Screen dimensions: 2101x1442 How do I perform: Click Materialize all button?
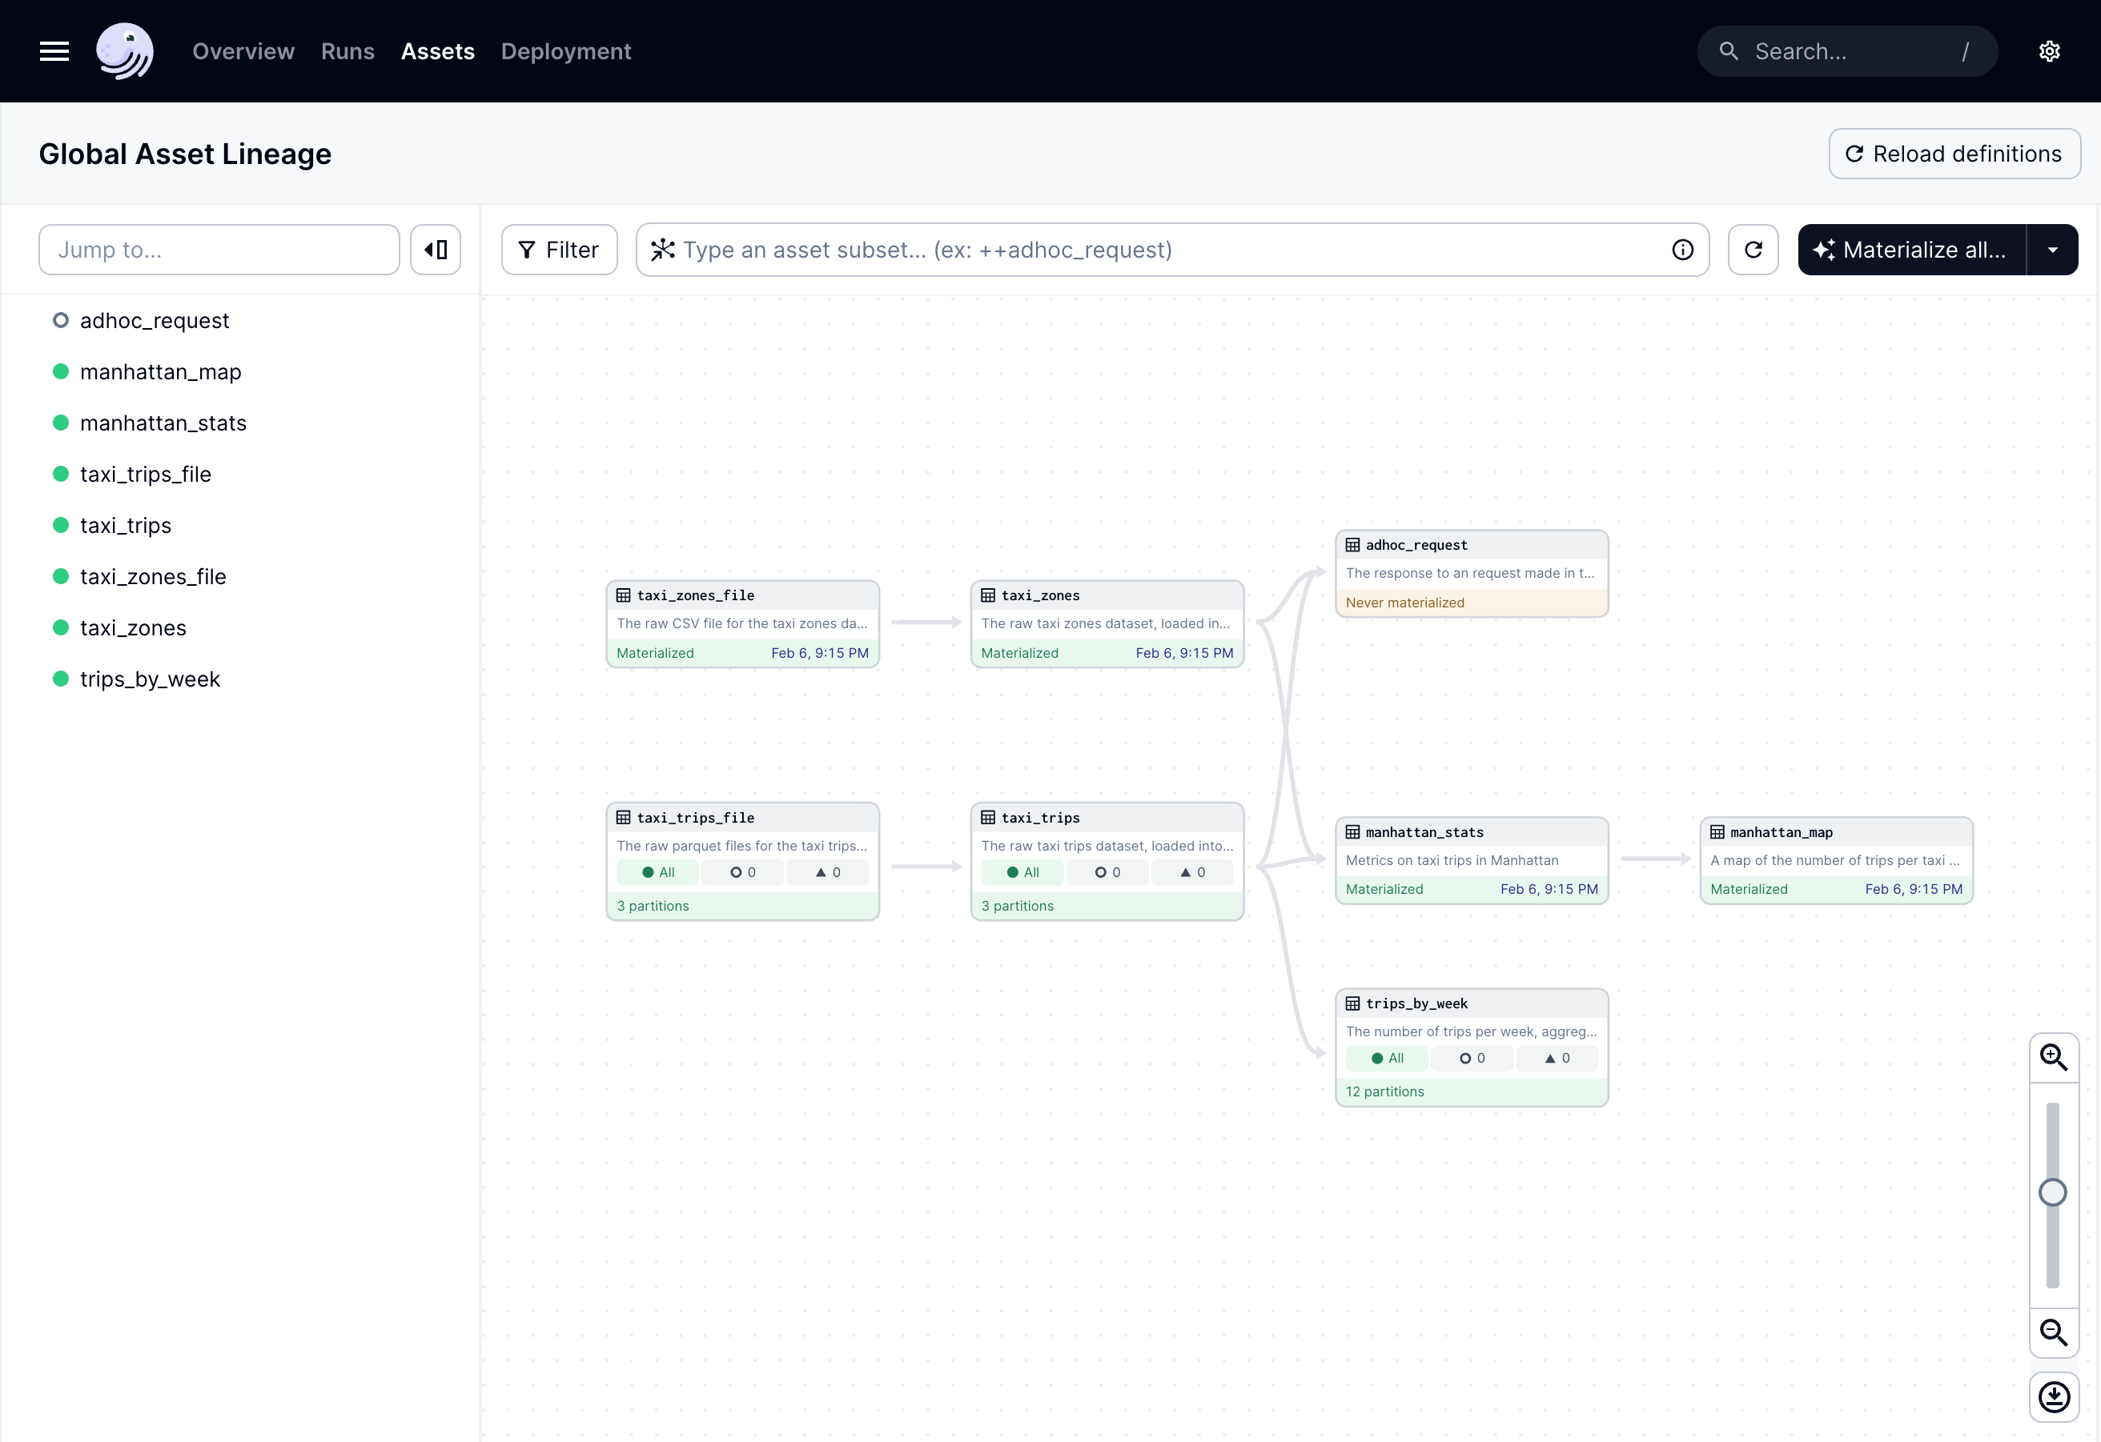[x=1912, y=250]
